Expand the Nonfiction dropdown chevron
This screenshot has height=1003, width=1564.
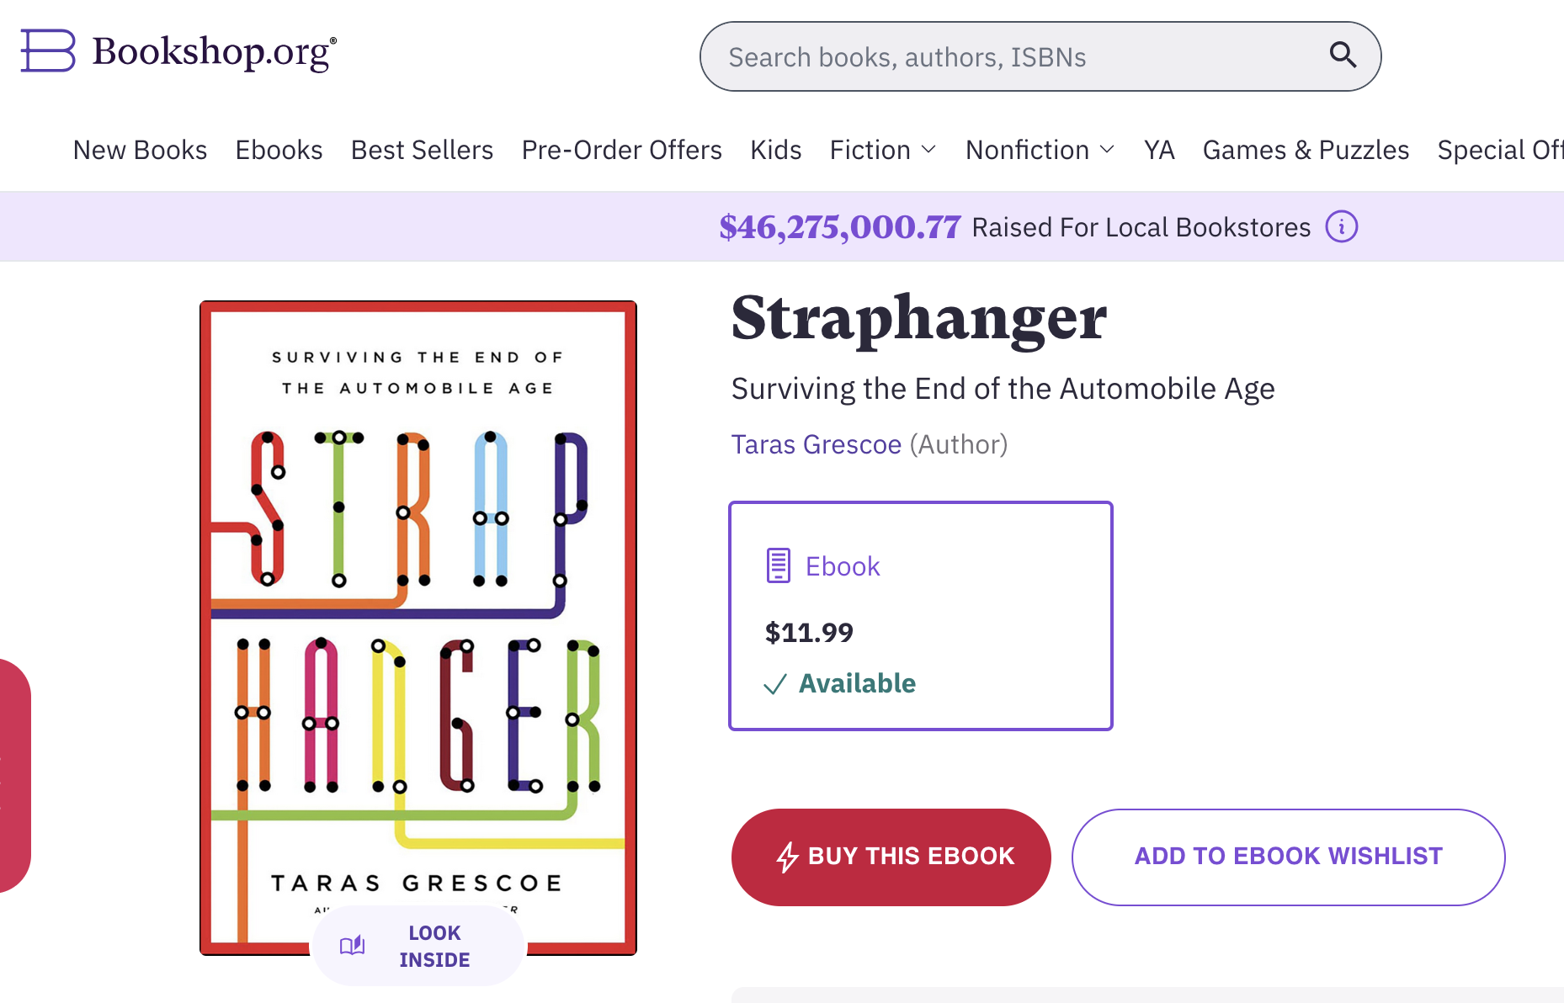1108,150
